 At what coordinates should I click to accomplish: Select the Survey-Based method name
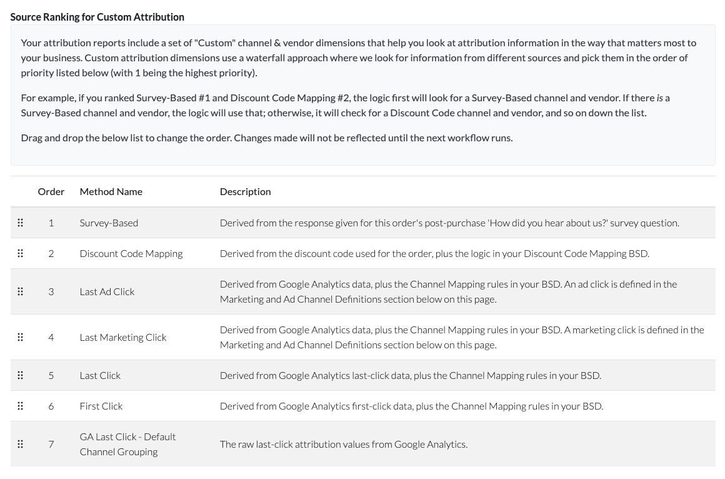[109, 223]
